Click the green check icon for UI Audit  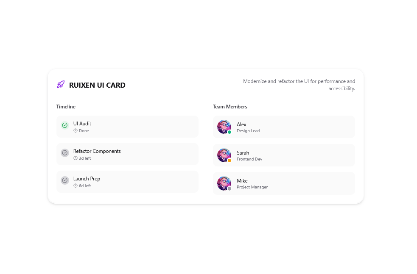pos(64,125)
